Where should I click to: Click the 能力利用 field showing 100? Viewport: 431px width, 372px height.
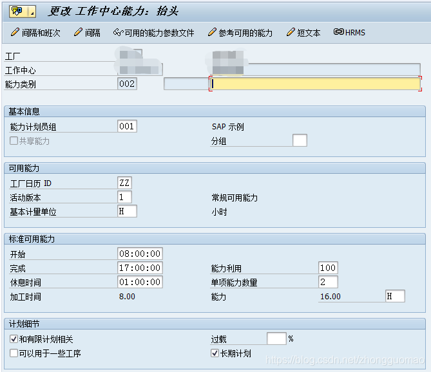click(x=328, y=268)
